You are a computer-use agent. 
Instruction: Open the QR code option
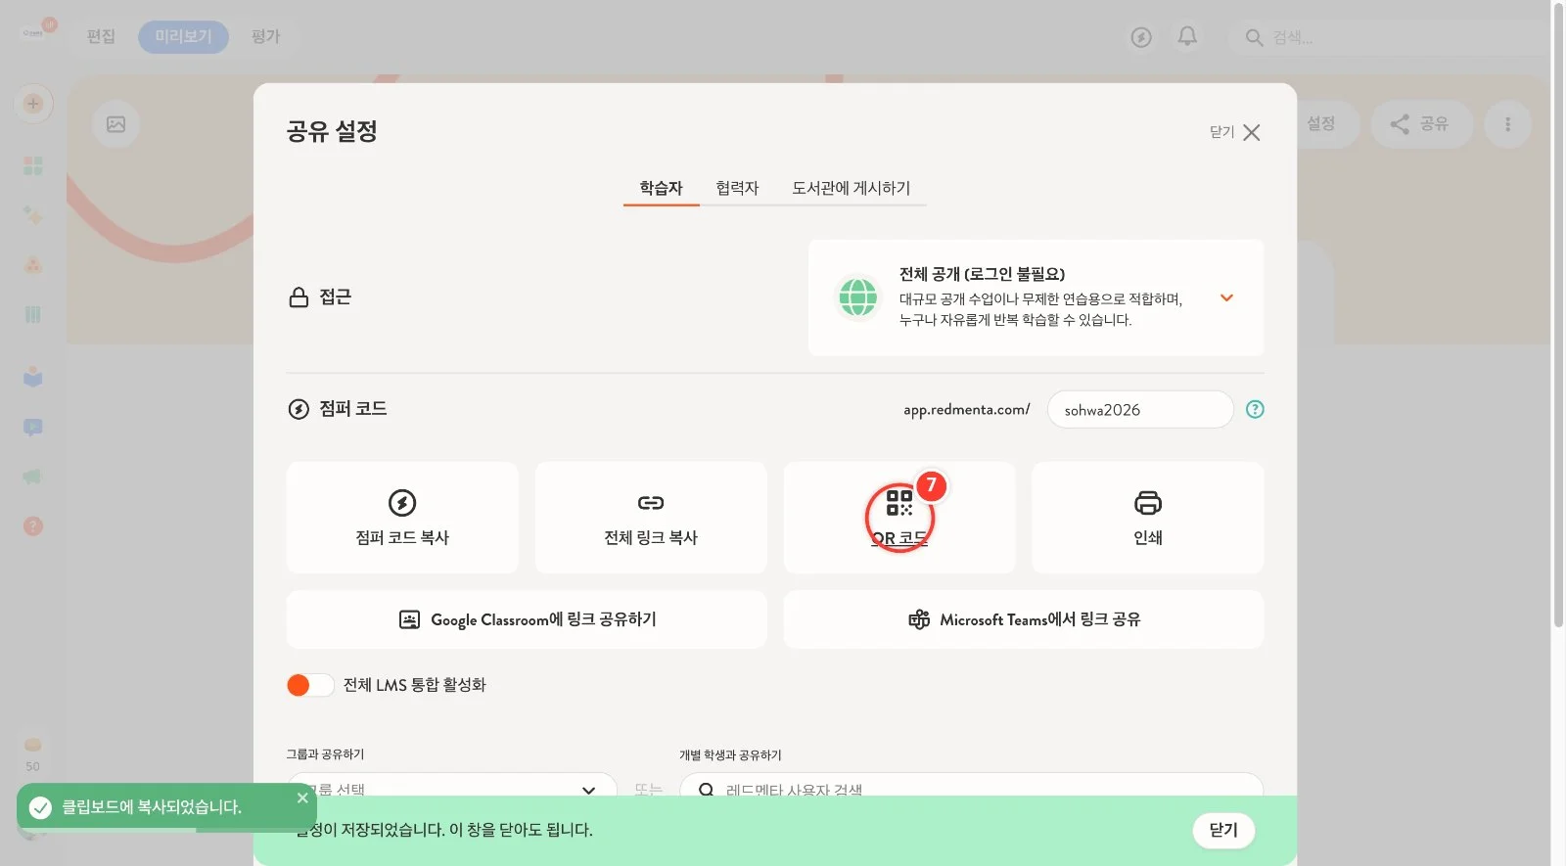coord(899,518)
